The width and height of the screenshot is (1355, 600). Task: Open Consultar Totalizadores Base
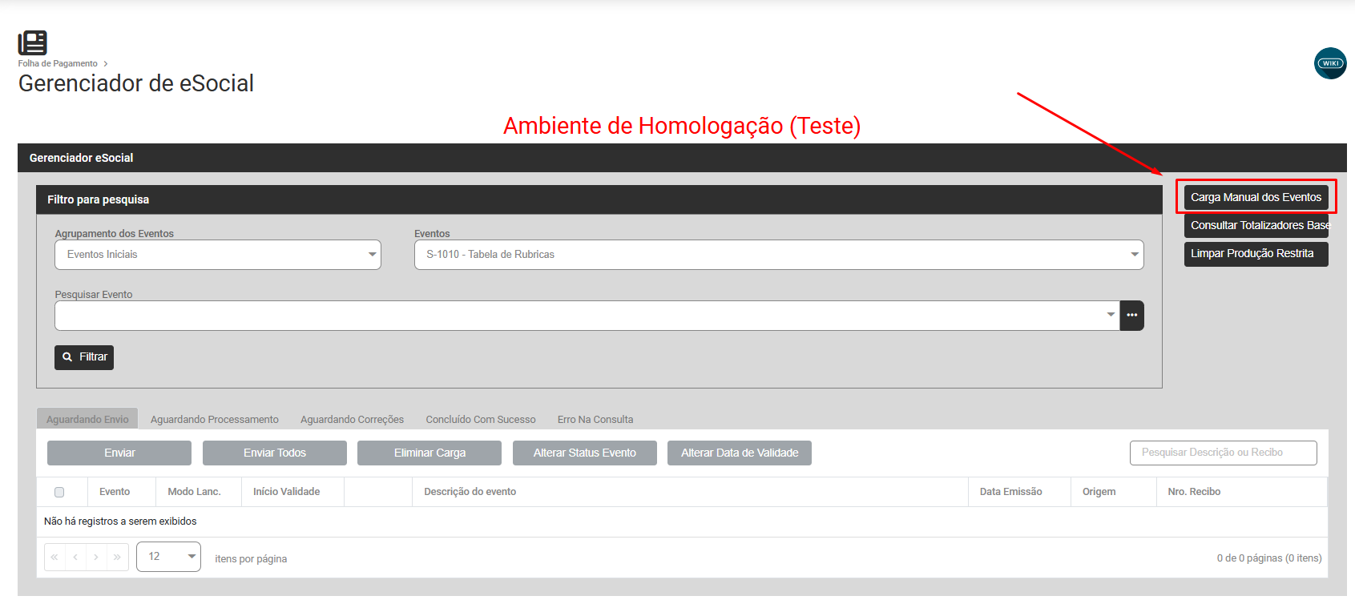(1256, 225)
